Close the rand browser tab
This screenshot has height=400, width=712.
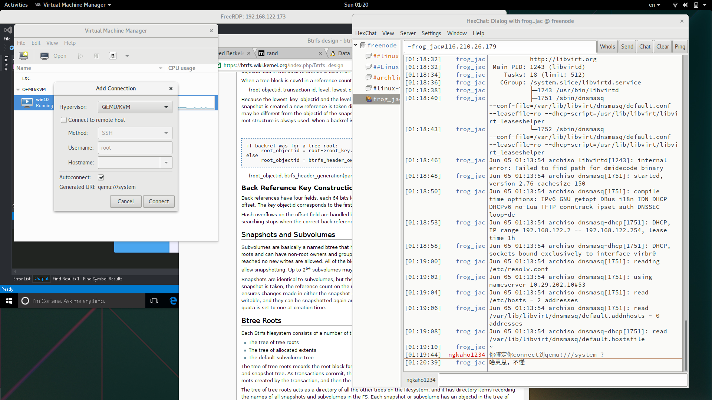320,53
